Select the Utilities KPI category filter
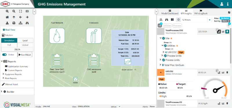The image size is (232, 108). tap(167, 26)
